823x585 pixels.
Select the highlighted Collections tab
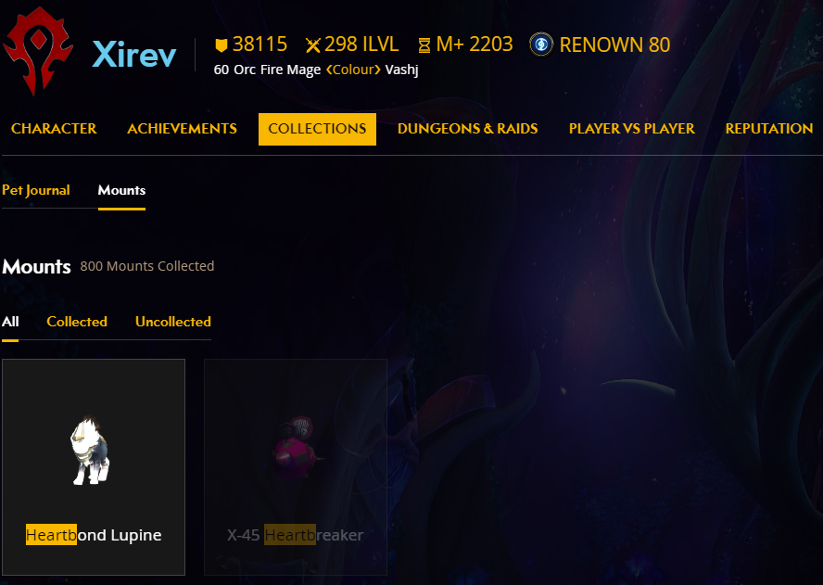pyautogui.click(x=317, y=129)
